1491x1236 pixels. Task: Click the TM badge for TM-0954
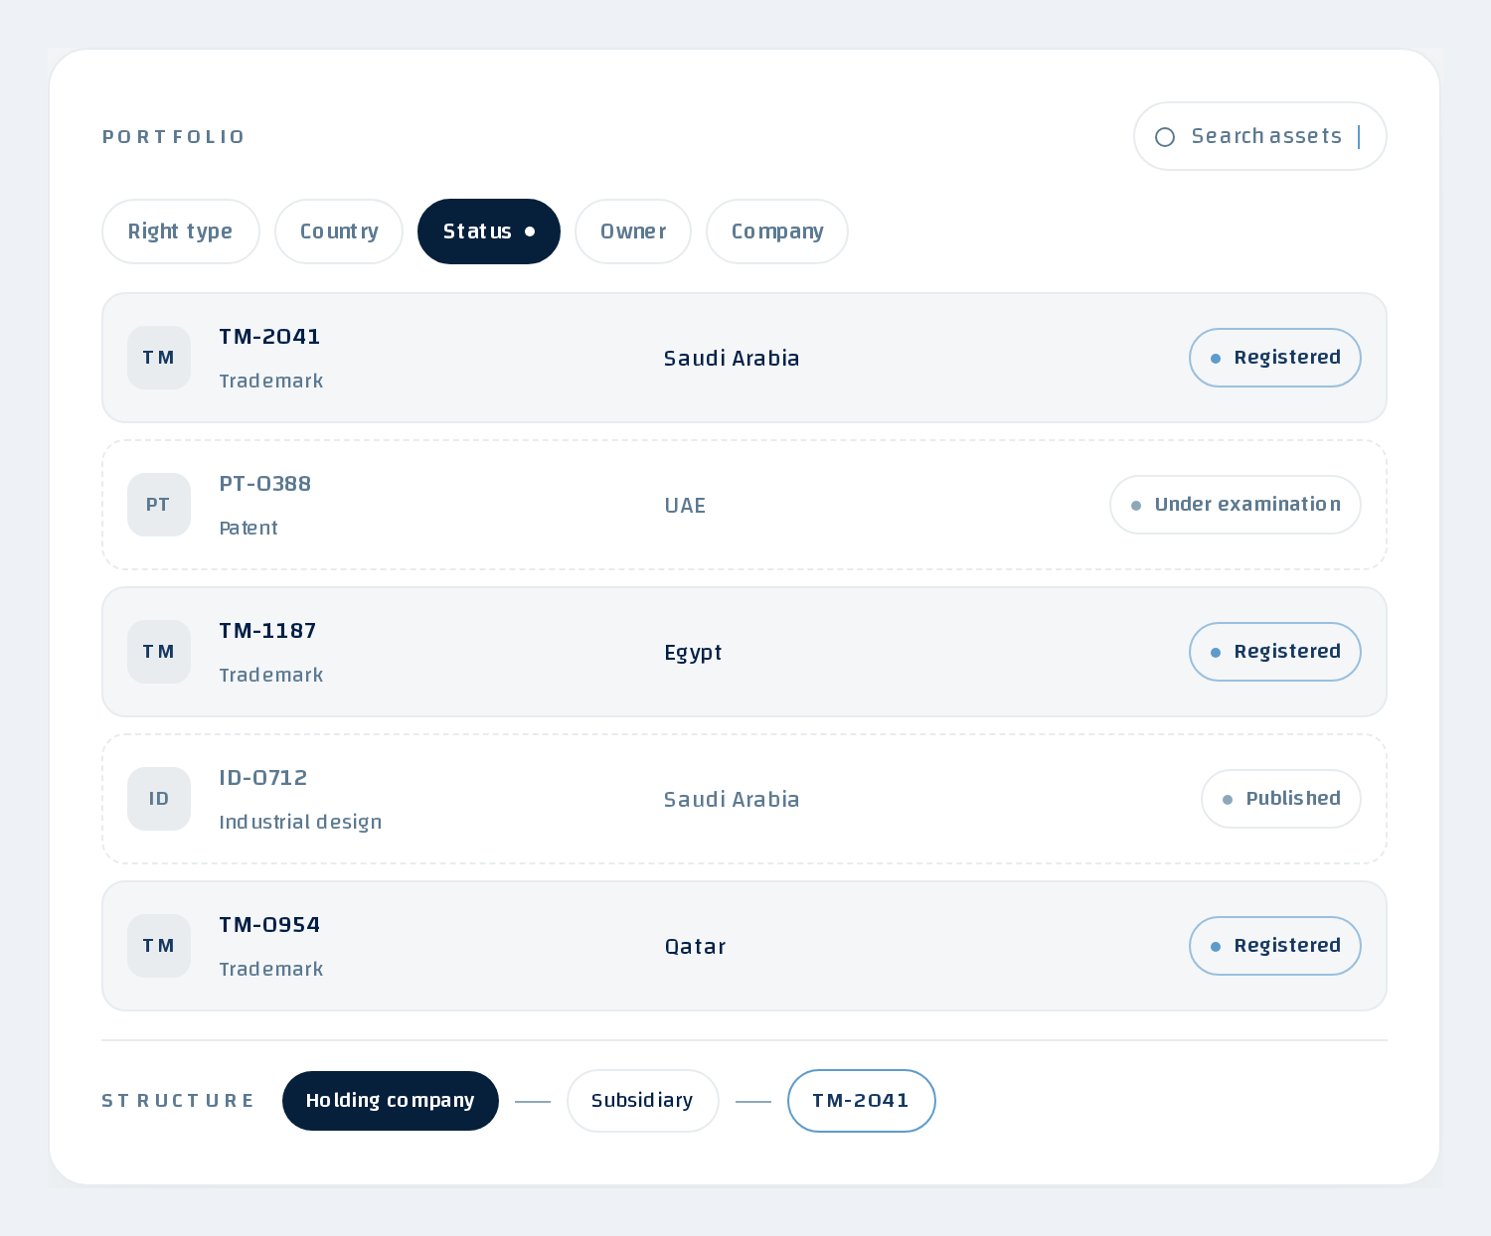pyautogui.click(x=159, y=946)
